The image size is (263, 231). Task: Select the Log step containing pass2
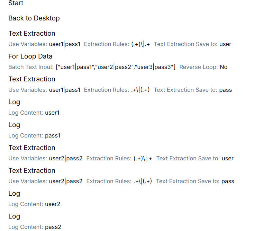pyautogui.click(x=14, y=216)
